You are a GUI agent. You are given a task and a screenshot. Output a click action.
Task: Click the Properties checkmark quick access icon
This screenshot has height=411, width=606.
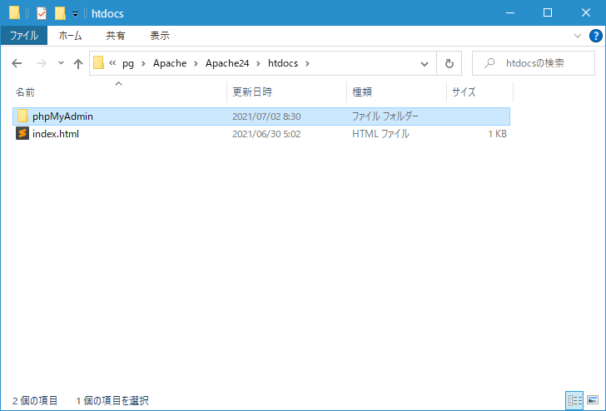tap(42, 13)
